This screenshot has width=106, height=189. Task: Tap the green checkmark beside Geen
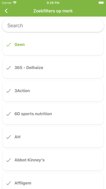pos(9,45)
